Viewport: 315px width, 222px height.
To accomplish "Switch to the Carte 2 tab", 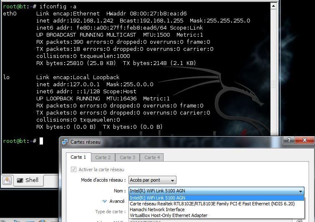I will [103, 157].
